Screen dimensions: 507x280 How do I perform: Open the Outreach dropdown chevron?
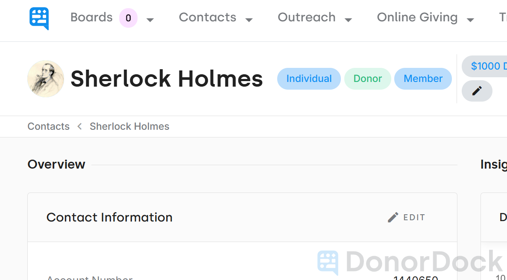tap(349, 19)
